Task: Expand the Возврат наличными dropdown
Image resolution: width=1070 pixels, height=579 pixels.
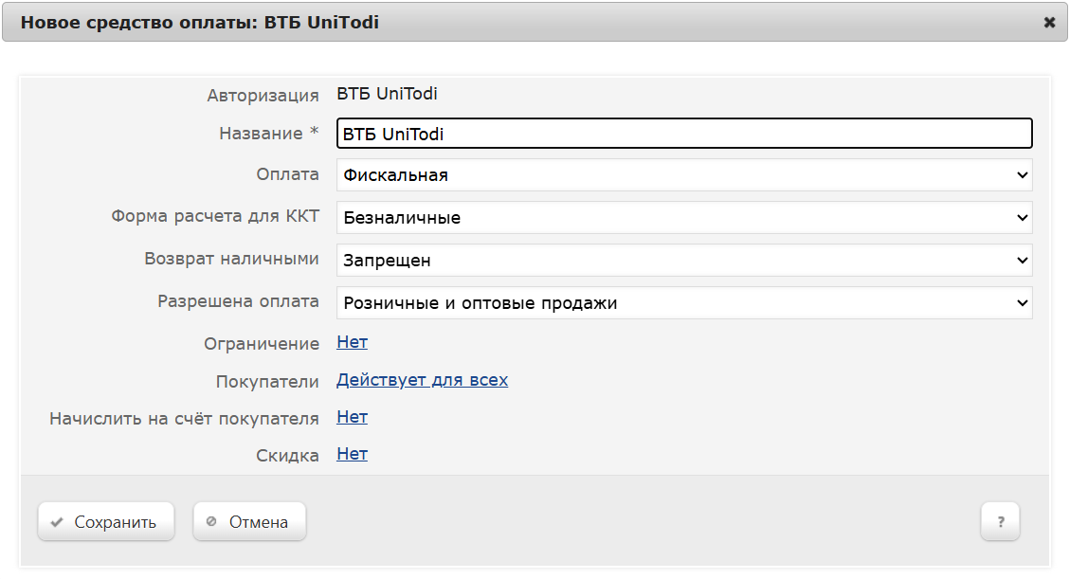Action: point(683,260)
